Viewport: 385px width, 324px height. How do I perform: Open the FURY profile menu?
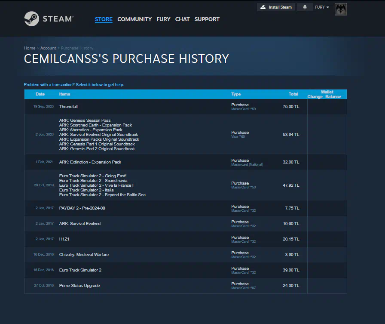[163, 19]
